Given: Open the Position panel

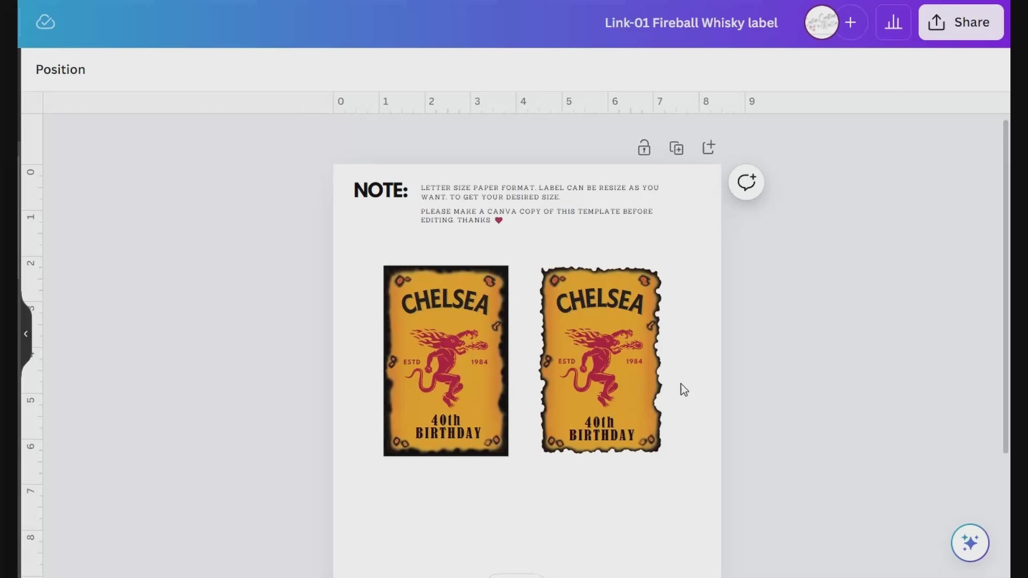Looking at the screenshot, I should tap(61, 70).
